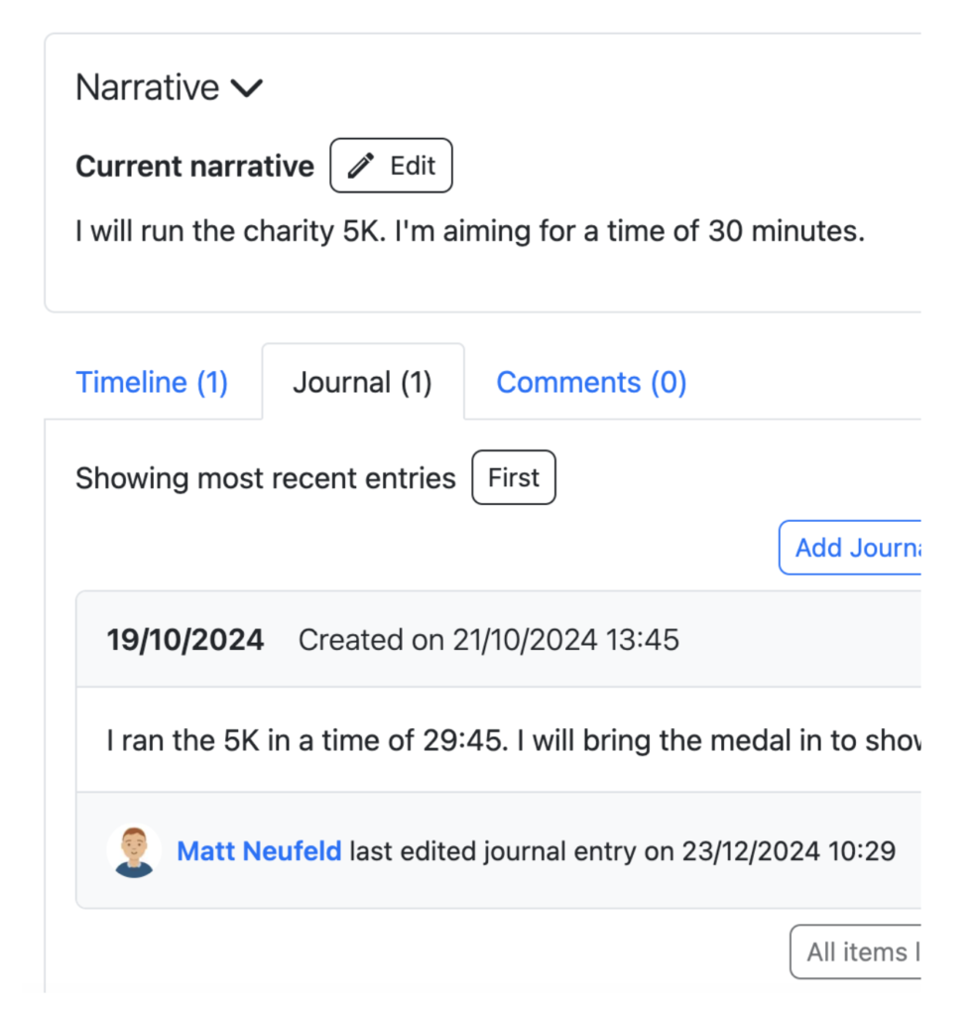
Task: Click the pencil icon to edit narrative
Action: click(361, 166)
